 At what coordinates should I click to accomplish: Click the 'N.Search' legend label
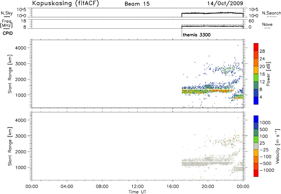[272, 13]
